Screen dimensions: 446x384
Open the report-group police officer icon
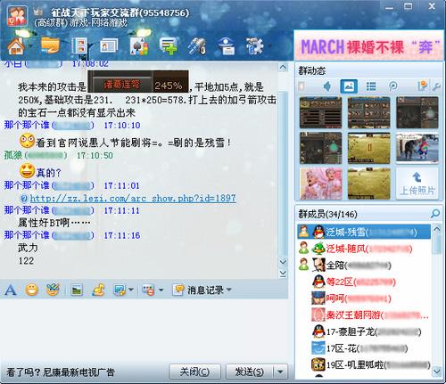click(227, 46)
